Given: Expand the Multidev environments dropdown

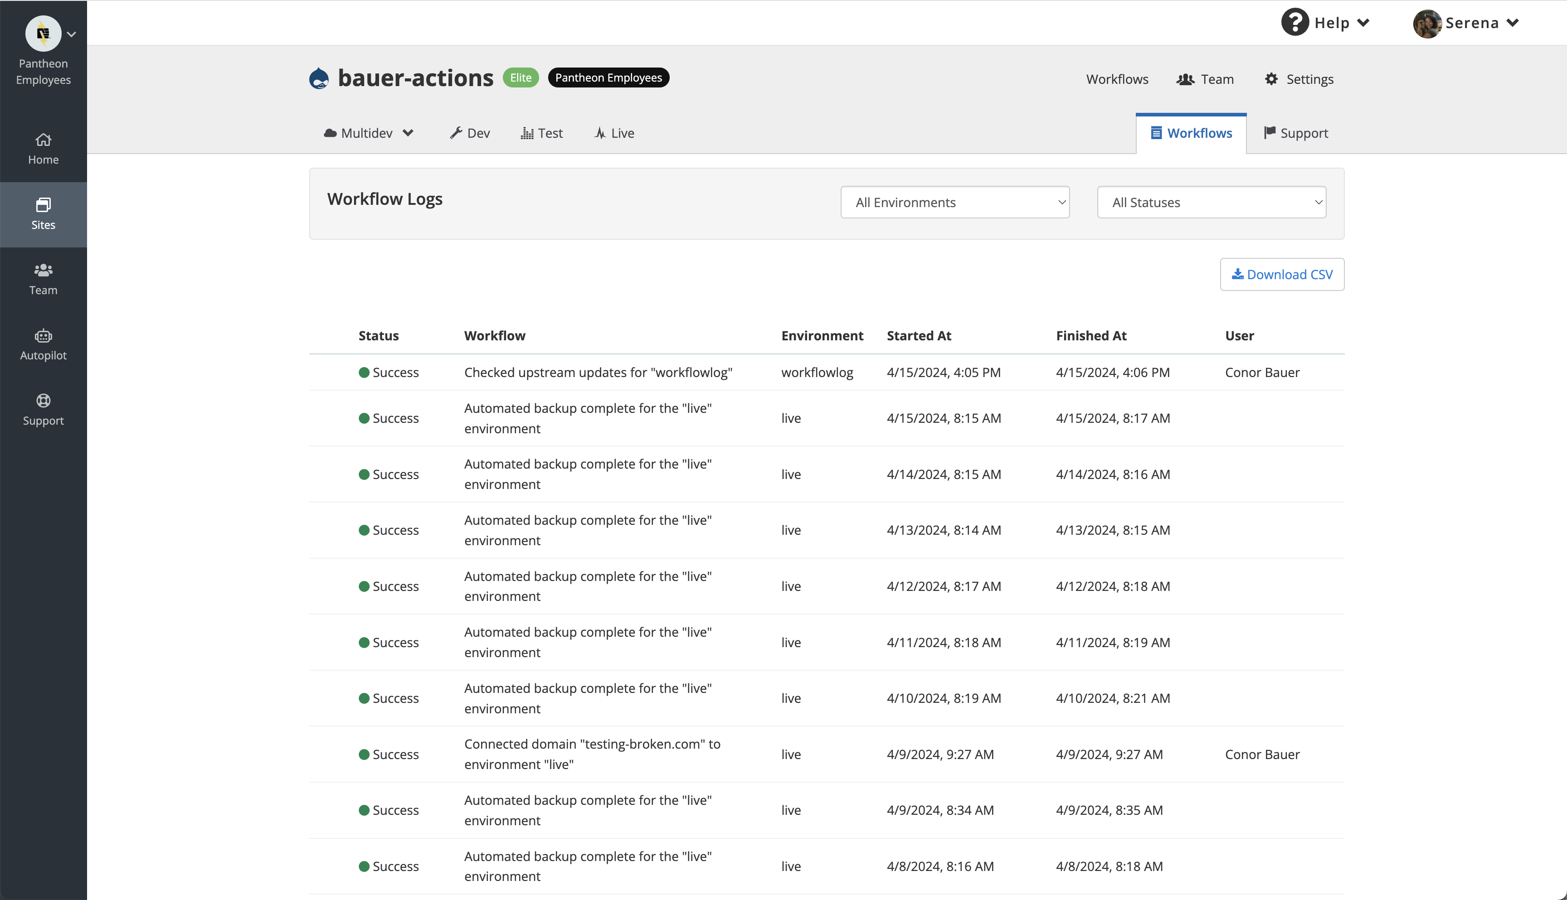Looking at the screenshot, I should tap(368, 133).
